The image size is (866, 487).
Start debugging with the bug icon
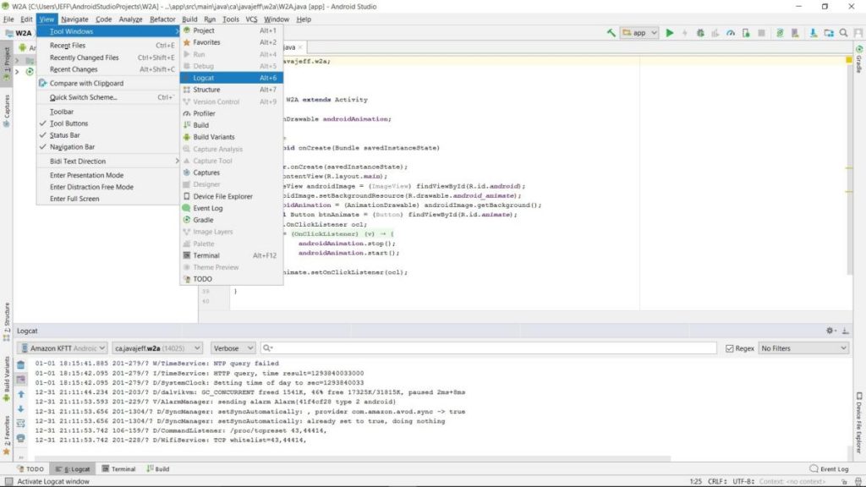coord(700,33)
